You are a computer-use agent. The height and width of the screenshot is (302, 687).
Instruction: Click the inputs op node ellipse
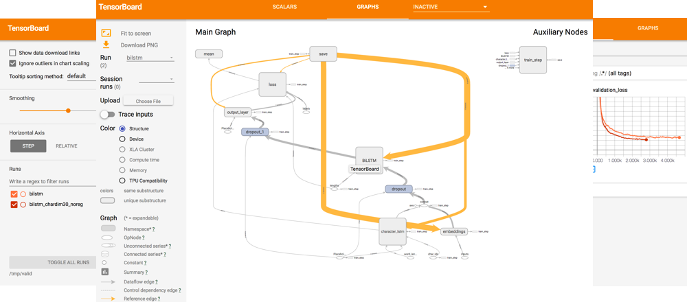pos(465,258)
